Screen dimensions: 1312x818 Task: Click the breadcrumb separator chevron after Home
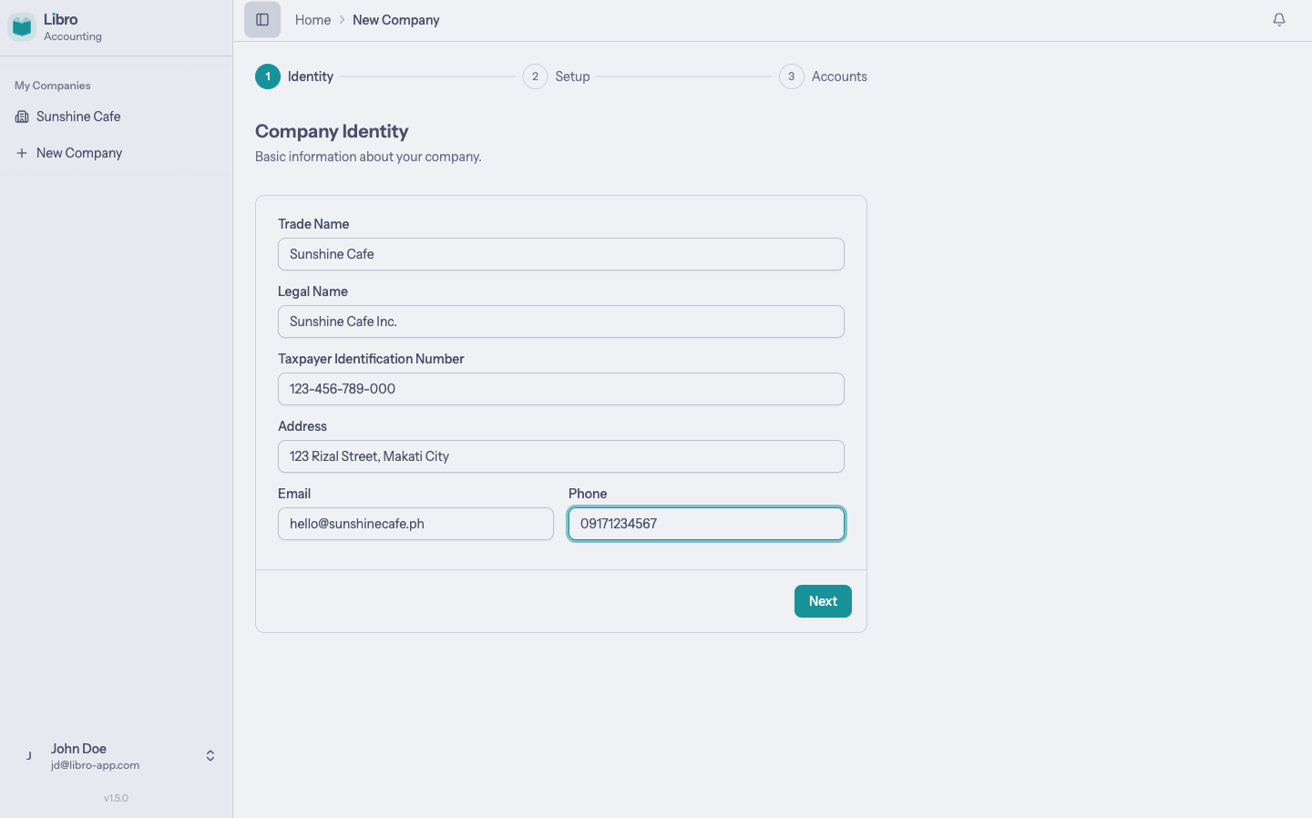[342, 19]
